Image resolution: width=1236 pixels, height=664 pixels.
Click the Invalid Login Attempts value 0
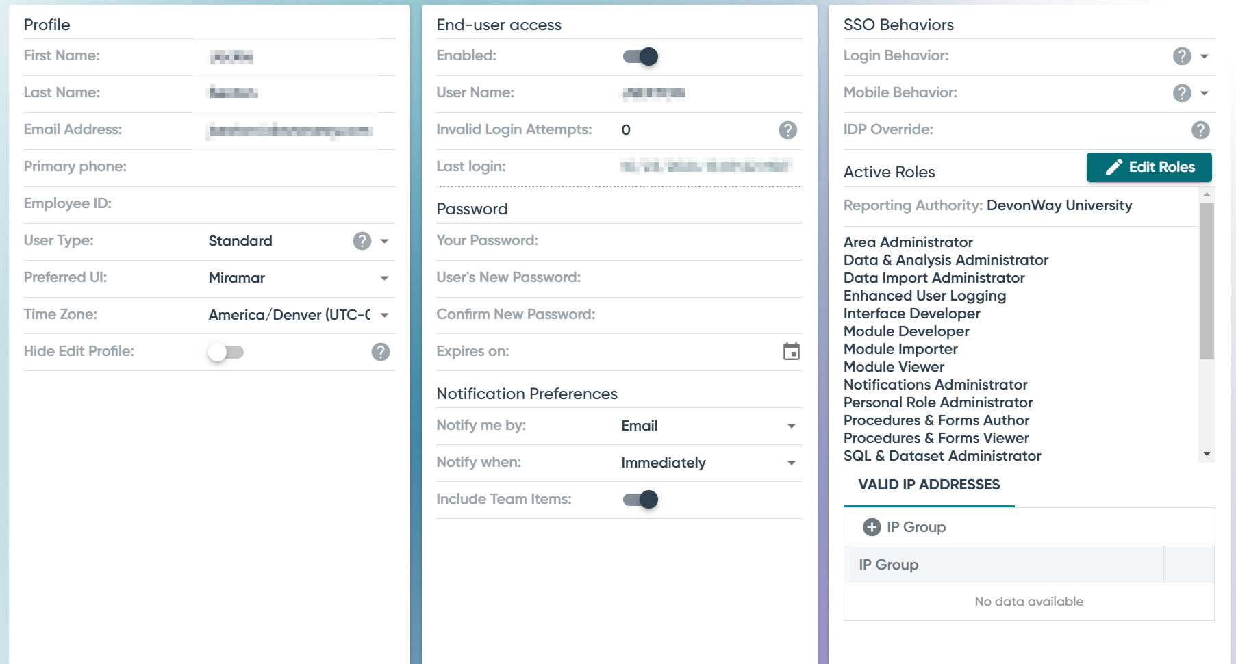point(626,130)
